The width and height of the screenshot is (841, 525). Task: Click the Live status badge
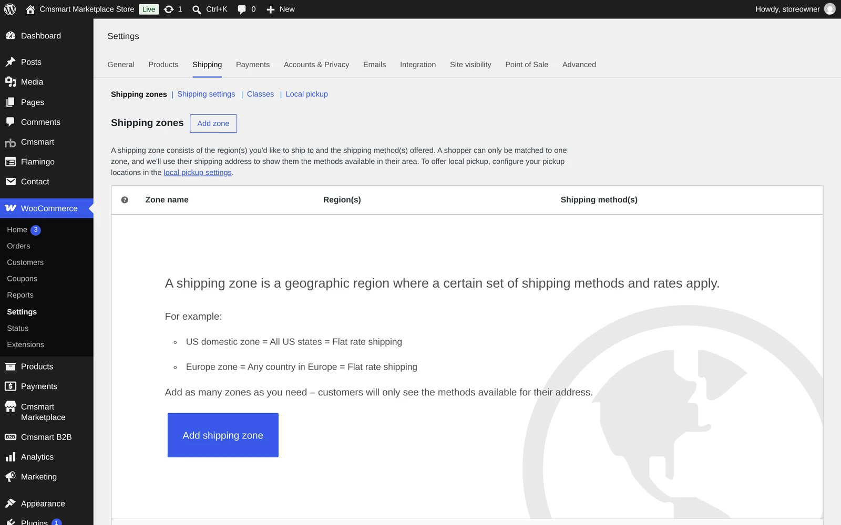pos(149,9)
